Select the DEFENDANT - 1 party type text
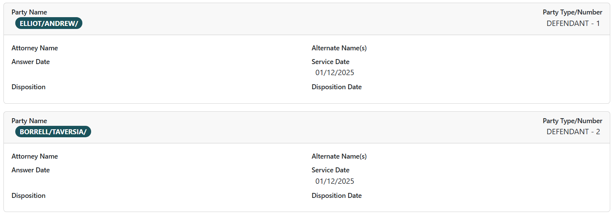 573,23
